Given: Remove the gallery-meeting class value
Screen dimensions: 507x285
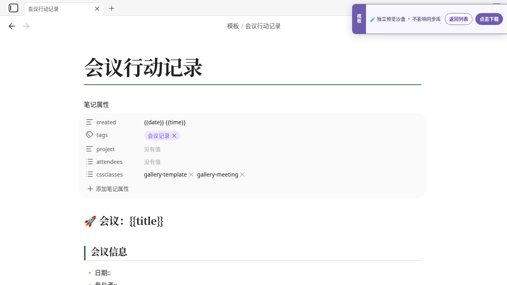Looking at the screenshot, I should pyautogui.click(x=242, y=175).
